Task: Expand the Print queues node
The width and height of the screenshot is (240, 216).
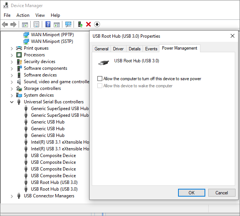Action: [12, 48]
